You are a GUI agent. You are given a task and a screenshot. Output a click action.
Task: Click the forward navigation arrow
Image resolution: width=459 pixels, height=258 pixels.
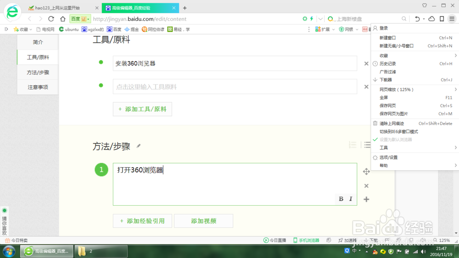[40, 19]
